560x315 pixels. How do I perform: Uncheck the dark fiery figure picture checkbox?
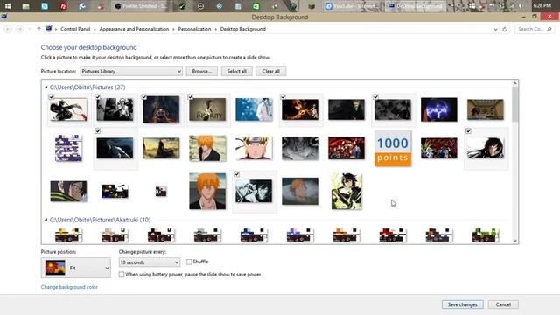(143, 97)
